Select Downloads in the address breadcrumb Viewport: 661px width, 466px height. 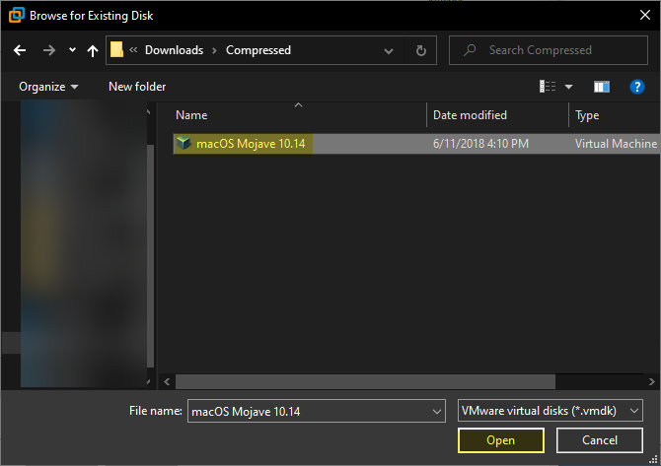click(x=174, y=50)
